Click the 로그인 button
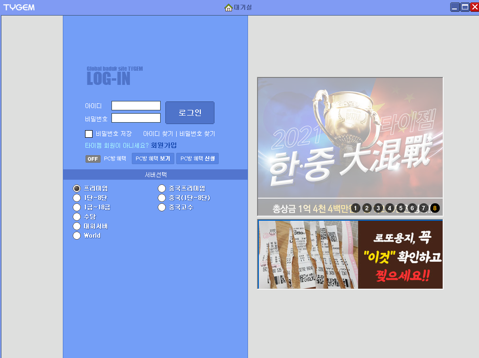 point(190,113)
